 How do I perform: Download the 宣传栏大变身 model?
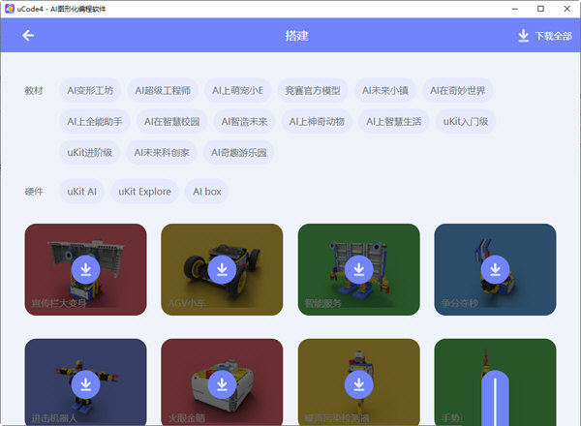click(85, 269)
